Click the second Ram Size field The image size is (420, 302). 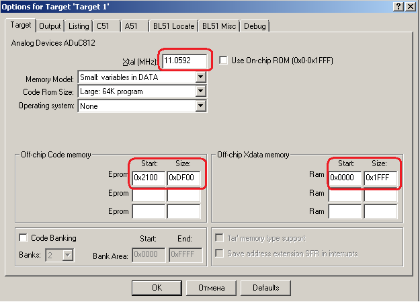pyautogui.click(x=380, y=195)
